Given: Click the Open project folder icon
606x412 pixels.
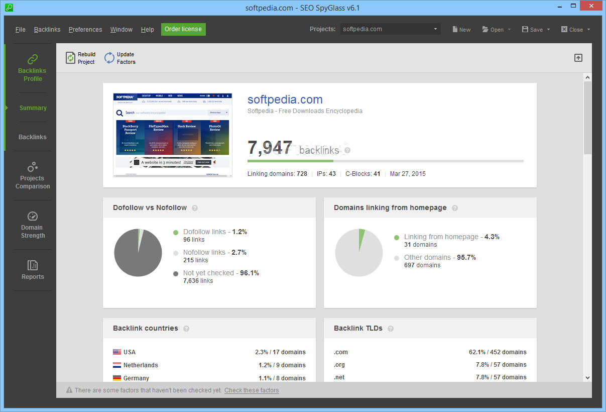Looking at the screenshot, I should click(x=486, y=29).
